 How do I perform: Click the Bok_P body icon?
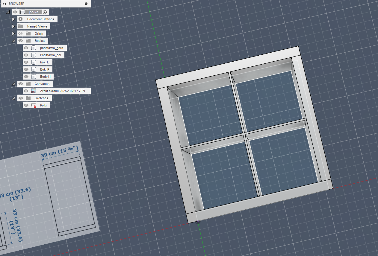[x=34, y=69]
